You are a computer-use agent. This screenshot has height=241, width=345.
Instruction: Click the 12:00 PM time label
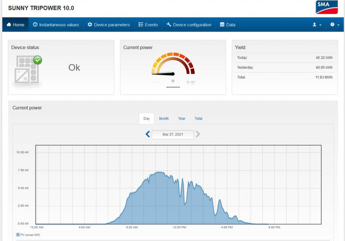(180, 228)
